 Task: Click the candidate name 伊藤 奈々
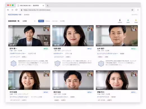pyautogui.click(x=101, y=92)
